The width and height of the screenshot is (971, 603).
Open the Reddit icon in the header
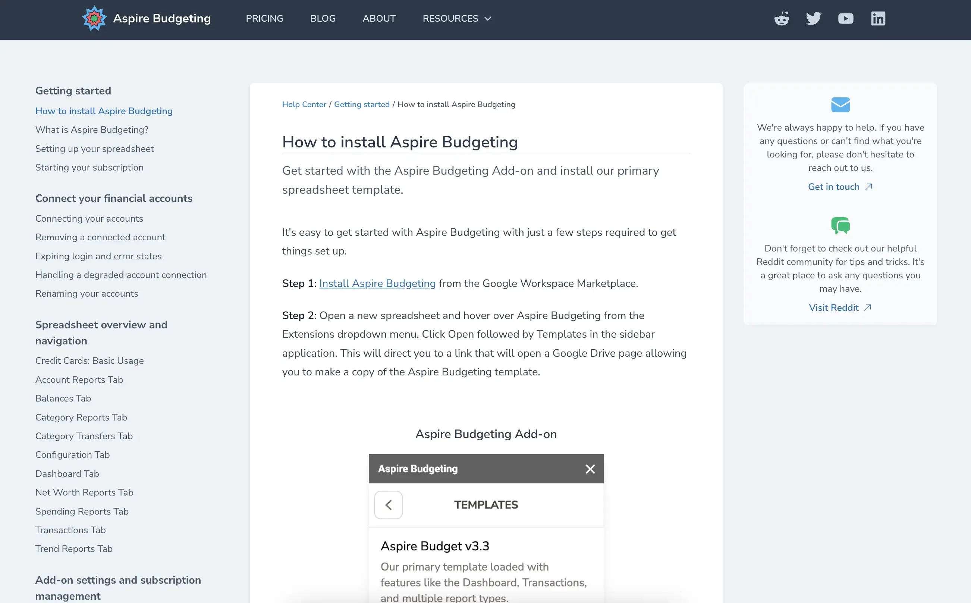tap(781, 18)
